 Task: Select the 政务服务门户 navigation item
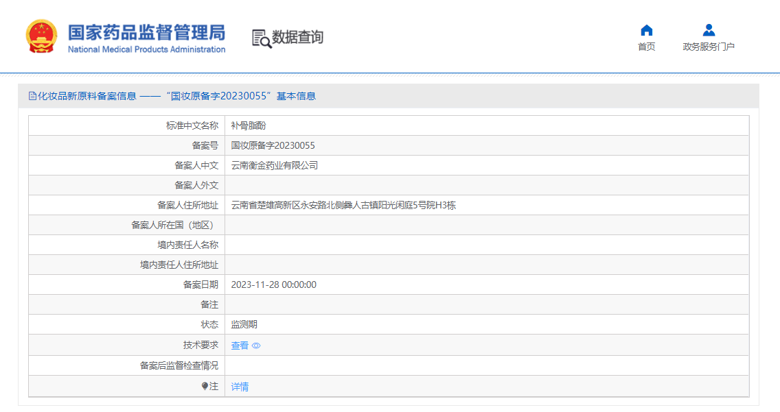(708, 45)
